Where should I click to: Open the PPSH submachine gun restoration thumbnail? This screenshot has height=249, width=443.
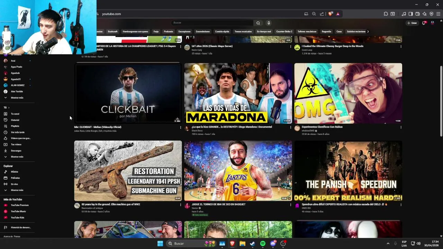[128, 170]
